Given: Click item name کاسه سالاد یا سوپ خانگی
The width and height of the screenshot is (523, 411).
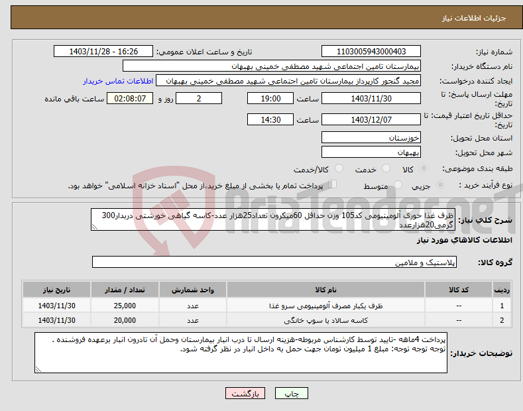Looking at the screenshot, I should point(325,320).
